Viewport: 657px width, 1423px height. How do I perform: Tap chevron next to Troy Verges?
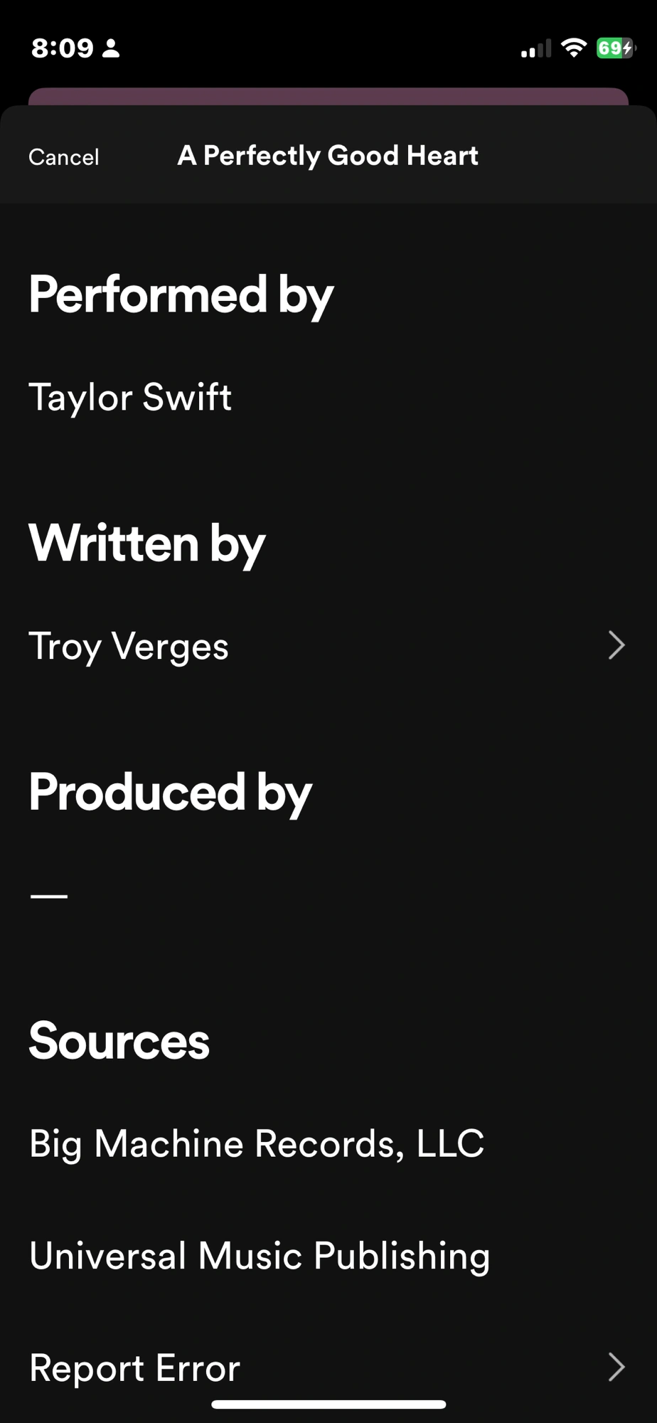(x=616, y=645)
